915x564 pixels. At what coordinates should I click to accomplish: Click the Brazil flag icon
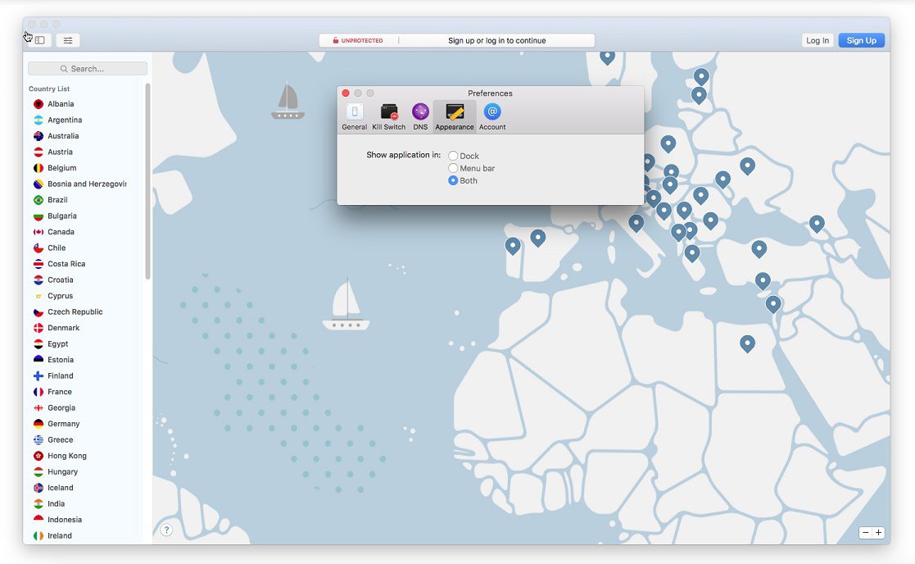(x=39, y=200)
